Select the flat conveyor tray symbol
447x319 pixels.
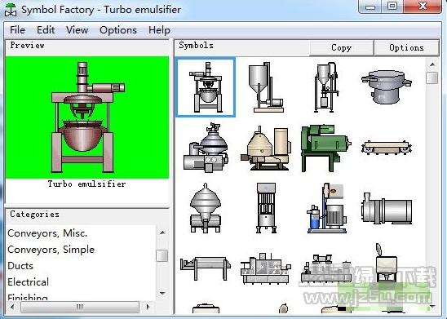387,148
